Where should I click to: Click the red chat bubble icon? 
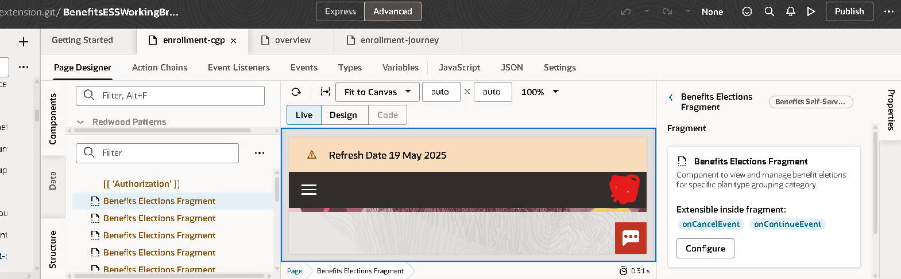coord(631,238)
